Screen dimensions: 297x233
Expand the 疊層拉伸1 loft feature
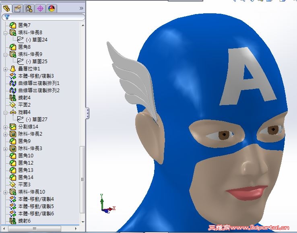click(x=6, y=69)
